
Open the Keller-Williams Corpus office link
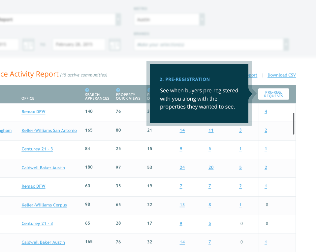coord(44,205)
